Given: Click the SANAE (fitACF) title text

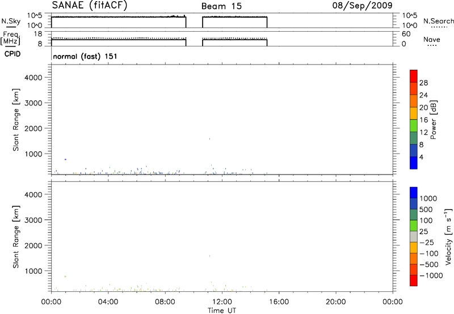Looking at the screenshot, I should 90,5.
